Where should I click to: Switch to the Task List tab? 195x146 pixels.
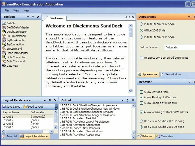[x=10, y=136]
